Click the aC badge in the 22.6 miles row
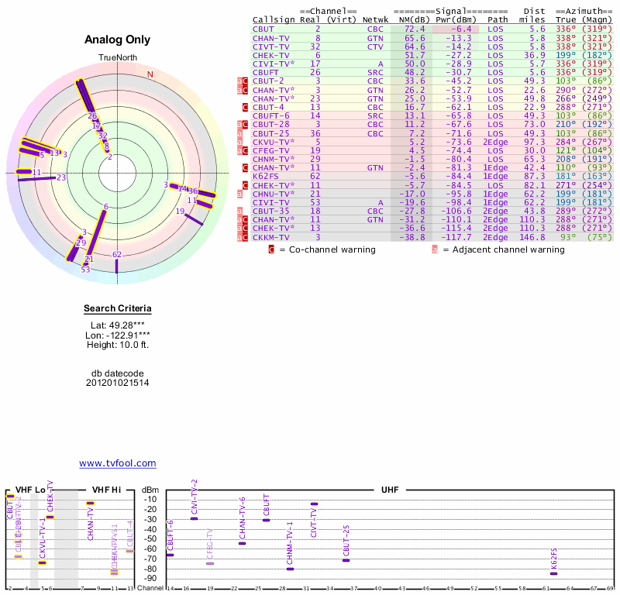620x595 pixels. pyautogui.click(x=243, y=90)
